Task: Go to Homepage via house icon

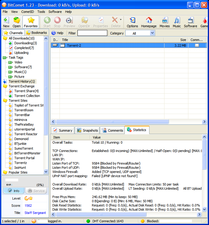Action: click(149, 22)
